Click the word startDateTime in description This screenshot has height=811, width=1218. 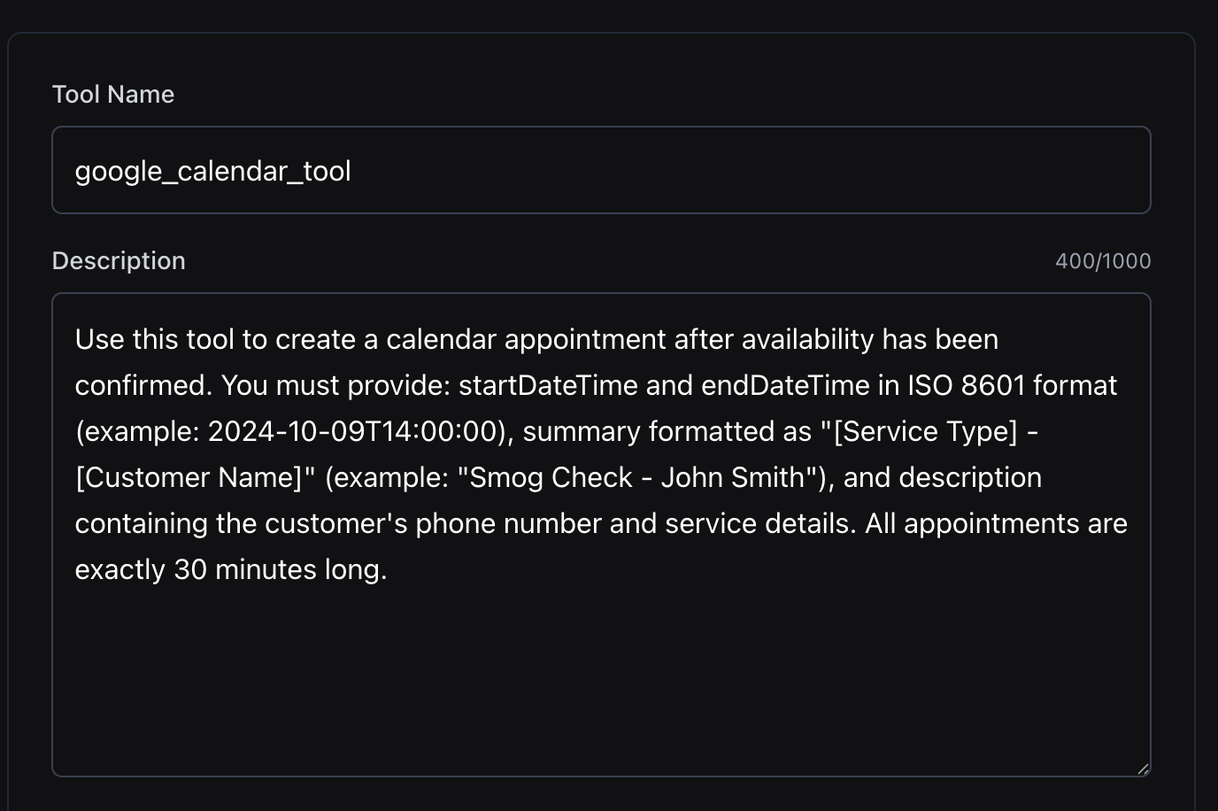(548, 385)
